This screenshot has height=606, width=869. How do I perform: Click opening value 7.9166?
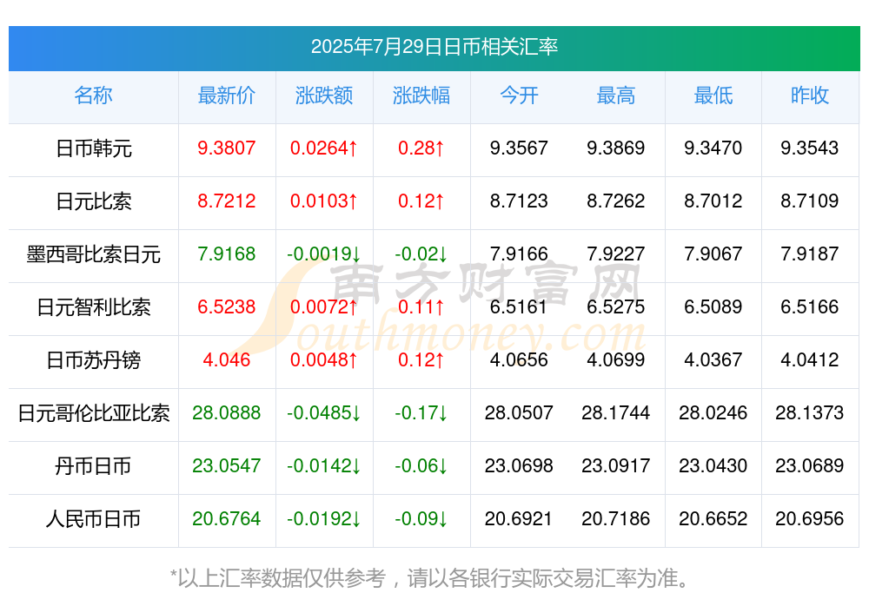click(519, 254)
